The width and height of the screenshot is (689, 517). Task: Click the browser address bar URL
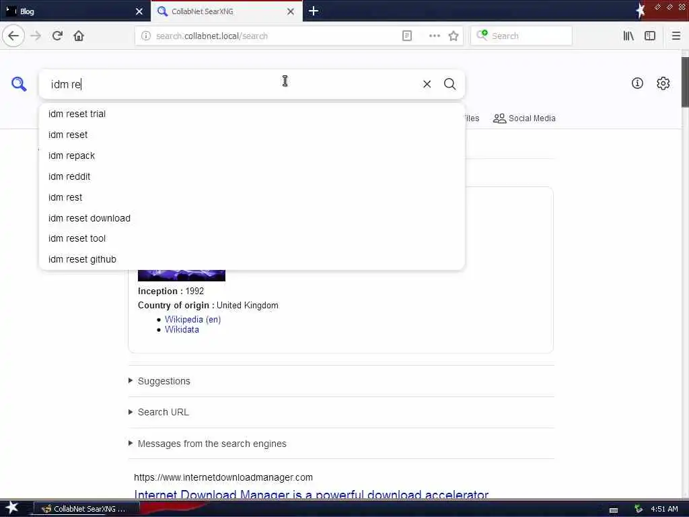pos(212,36)
